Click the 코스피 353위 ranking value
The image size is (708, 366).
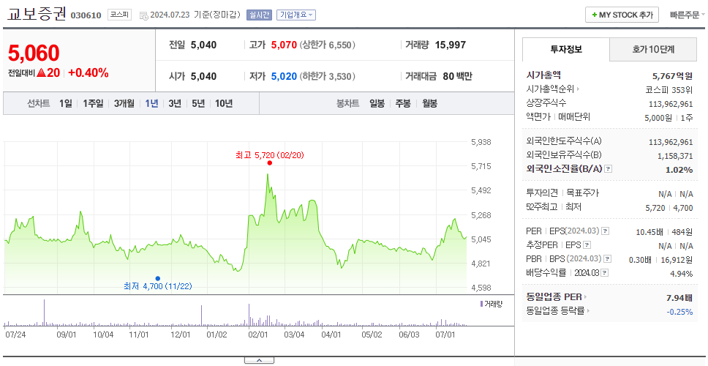(669, 89)
